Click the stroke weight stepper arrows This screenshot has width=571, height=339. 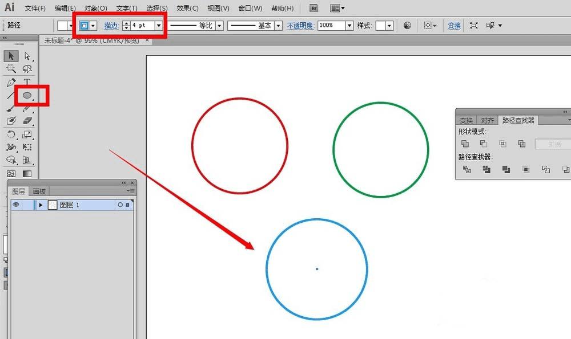pyautogui.click(x=126, y=26)
